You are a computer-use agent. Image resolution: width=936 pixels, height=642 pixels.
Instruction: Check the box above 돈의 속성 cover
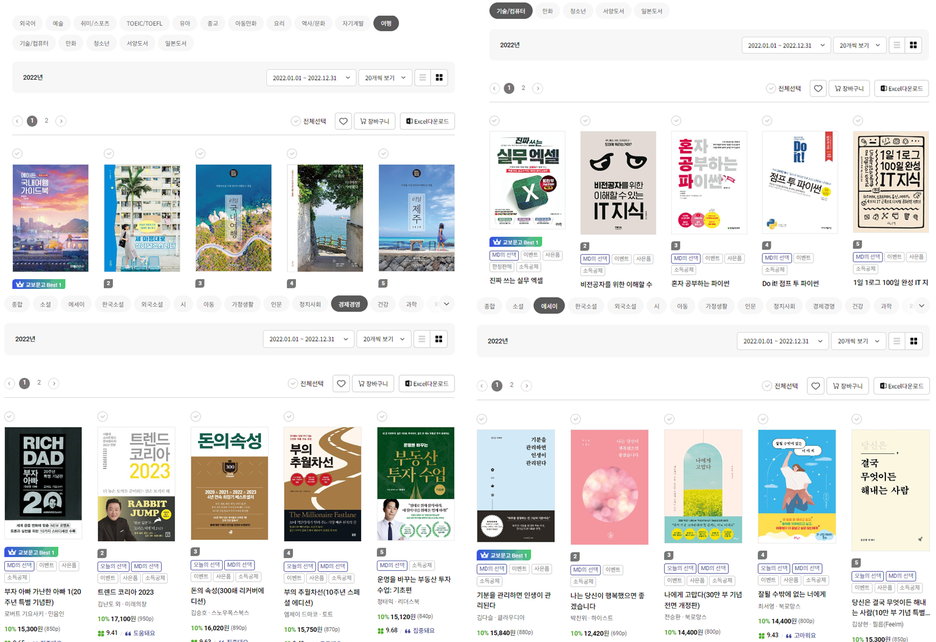click(x=196, y=416)
